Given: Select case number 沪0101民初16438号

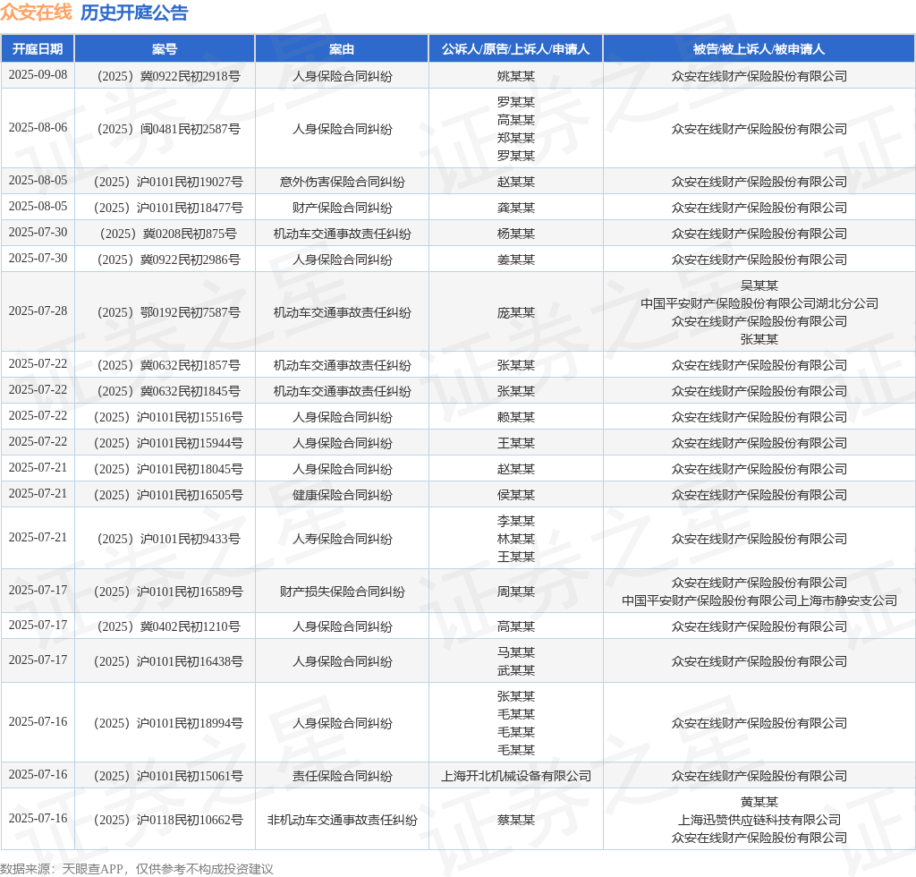Looking at the screenshot, I should pyautogui.click(x=168, y=661).
